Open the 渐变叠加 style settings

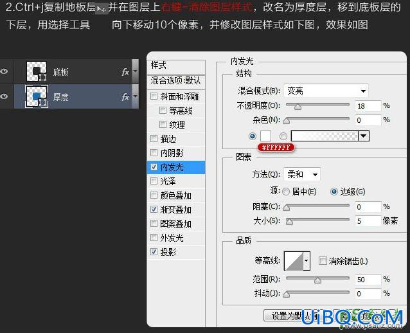pos(175,210)
